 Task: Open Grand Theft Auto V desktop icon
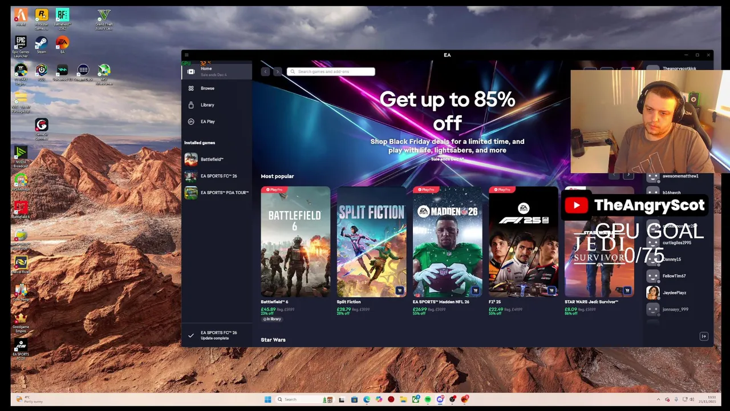click(x=104, y=19)
